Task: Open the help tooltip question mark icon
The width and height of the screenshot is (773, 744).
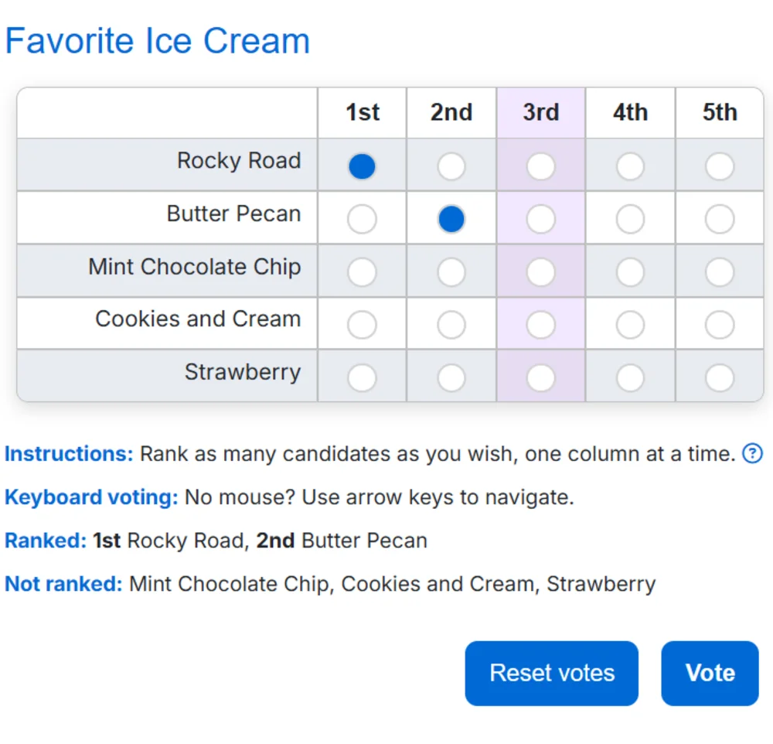Action: (752, 454)
